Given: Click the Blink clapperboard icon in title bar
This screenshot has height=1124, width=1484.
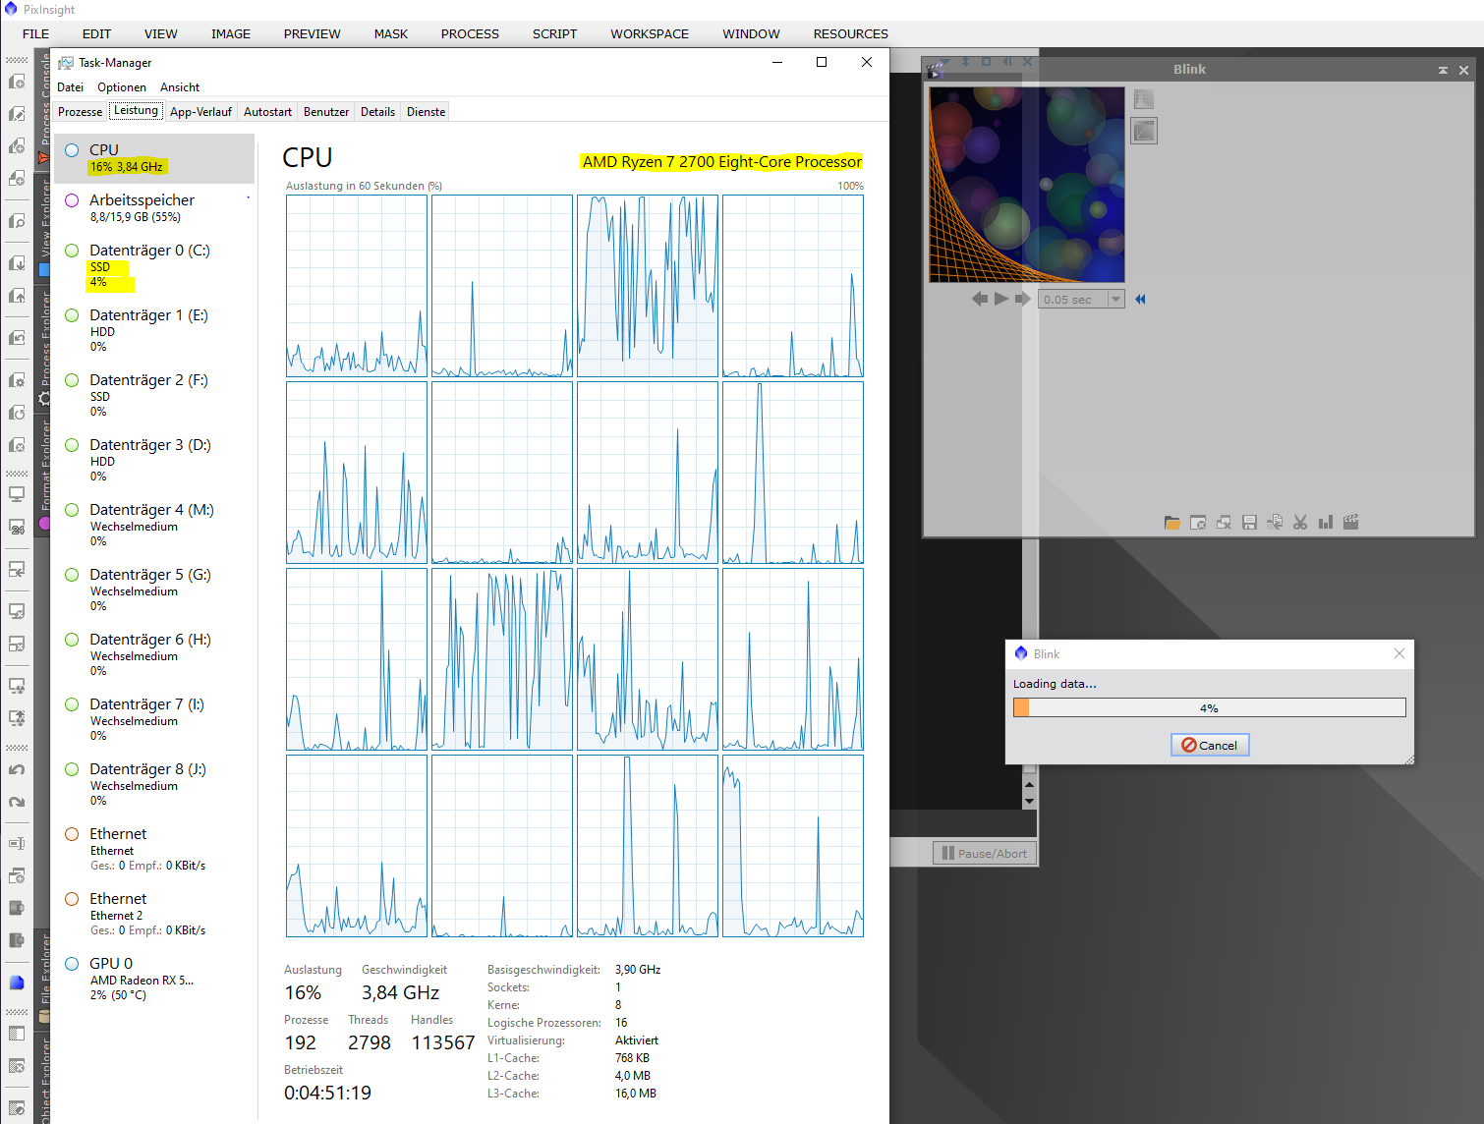Looking at the screenshot, I should (935, 70).
